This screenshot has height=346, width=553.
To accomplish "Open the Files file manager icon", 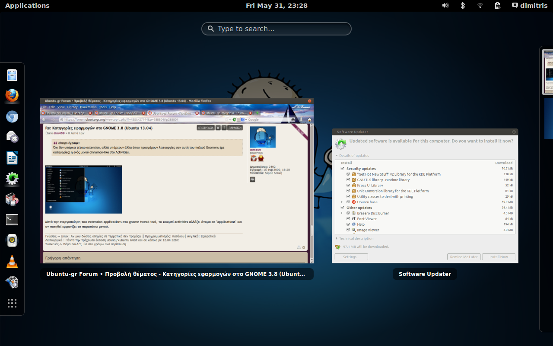I will pyautogui.click(x=12, y=75).
